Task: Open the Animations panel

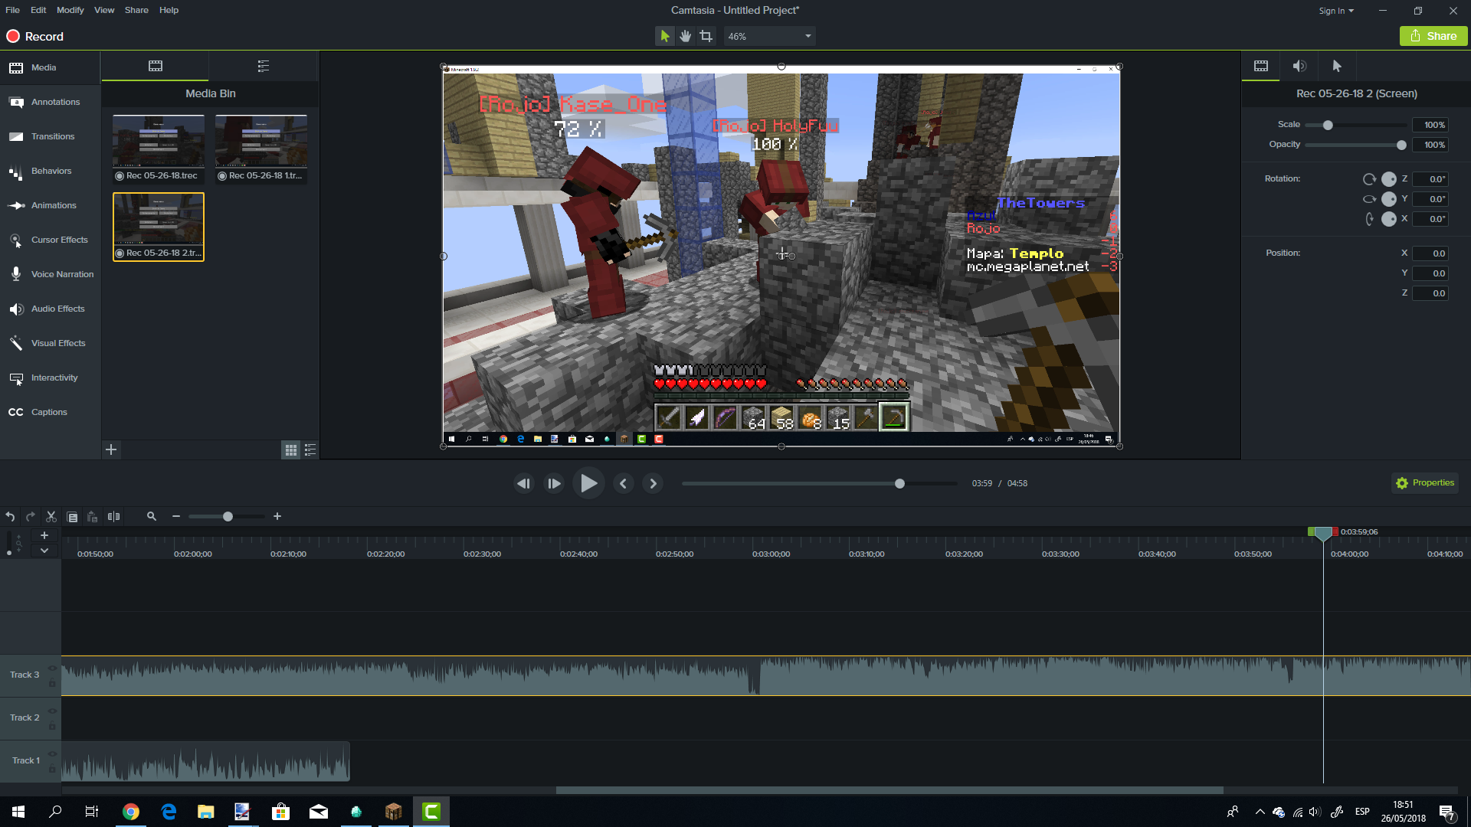Action: pos(50,205)
